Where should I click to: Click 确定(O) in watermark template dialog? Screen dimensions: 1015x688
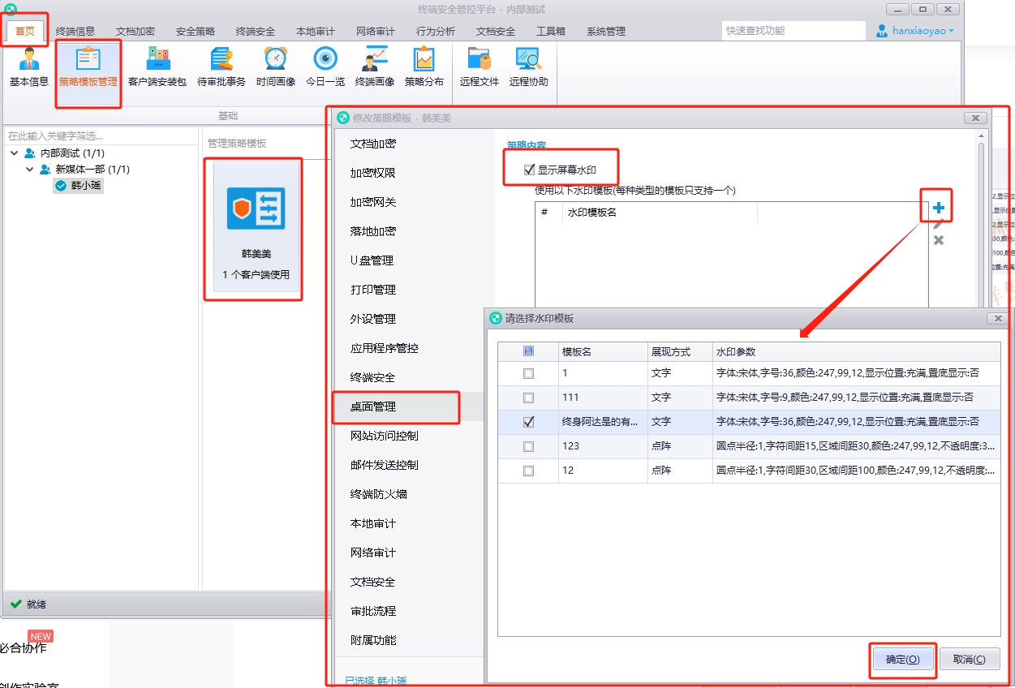point(903,660)
